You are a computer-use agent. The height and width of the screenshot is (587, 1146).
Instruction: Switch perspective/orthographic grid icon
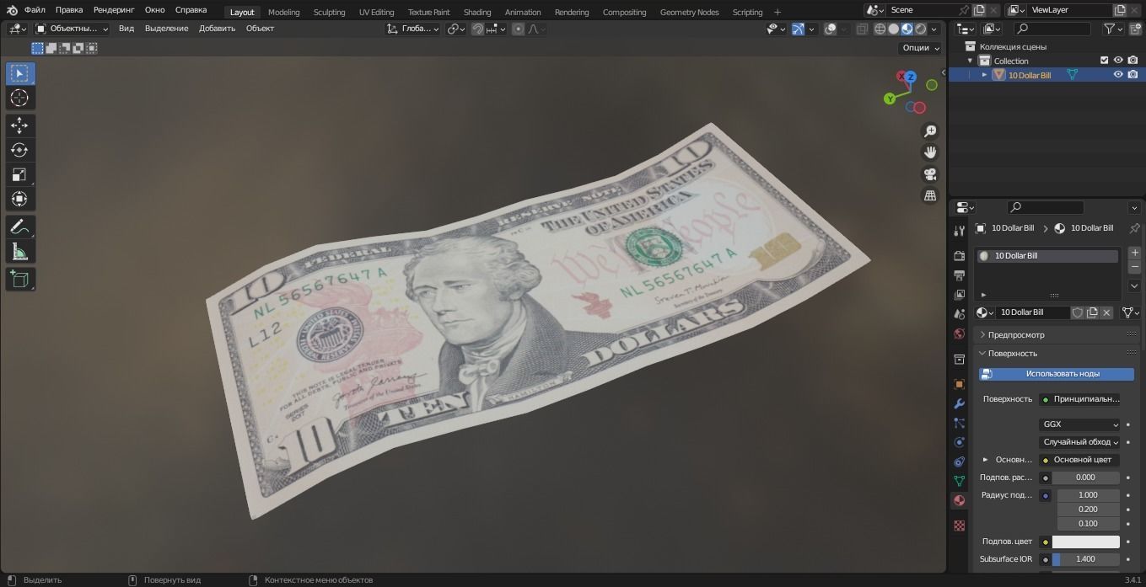(930, 195)
